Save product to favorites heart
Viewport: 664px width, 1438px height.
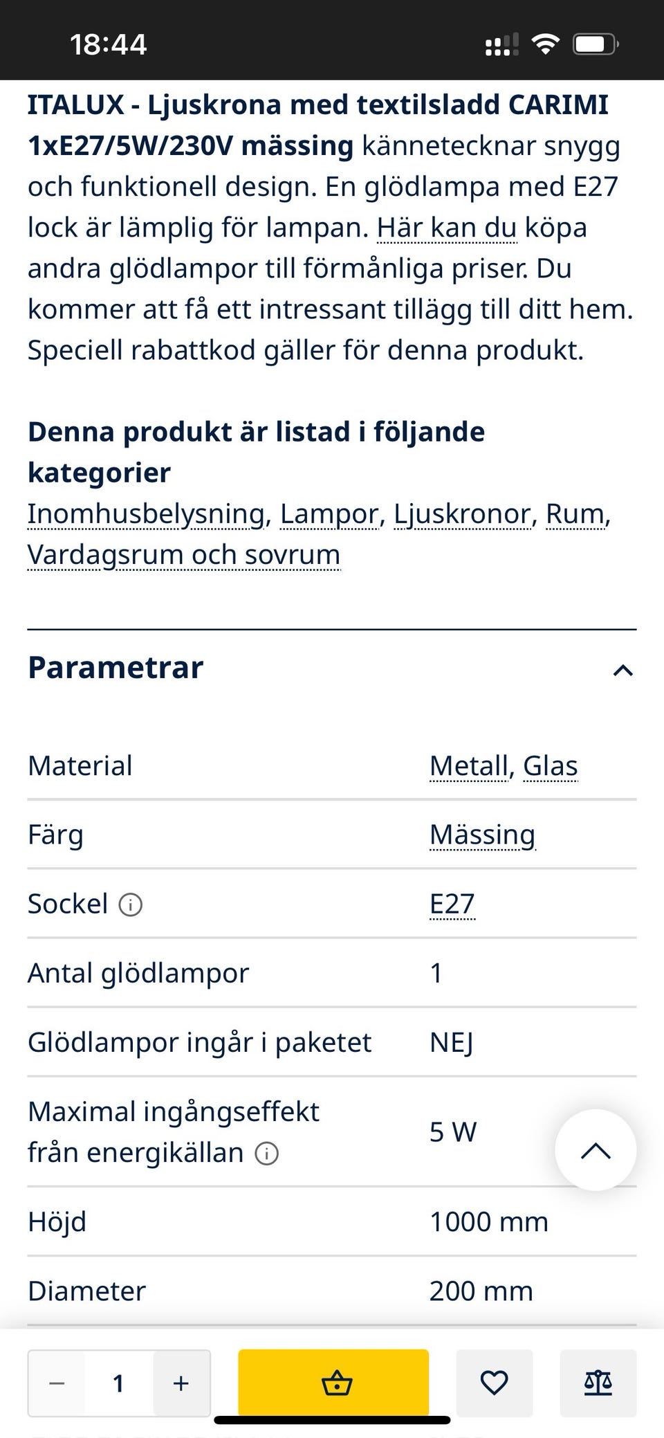click(494, 1383)
